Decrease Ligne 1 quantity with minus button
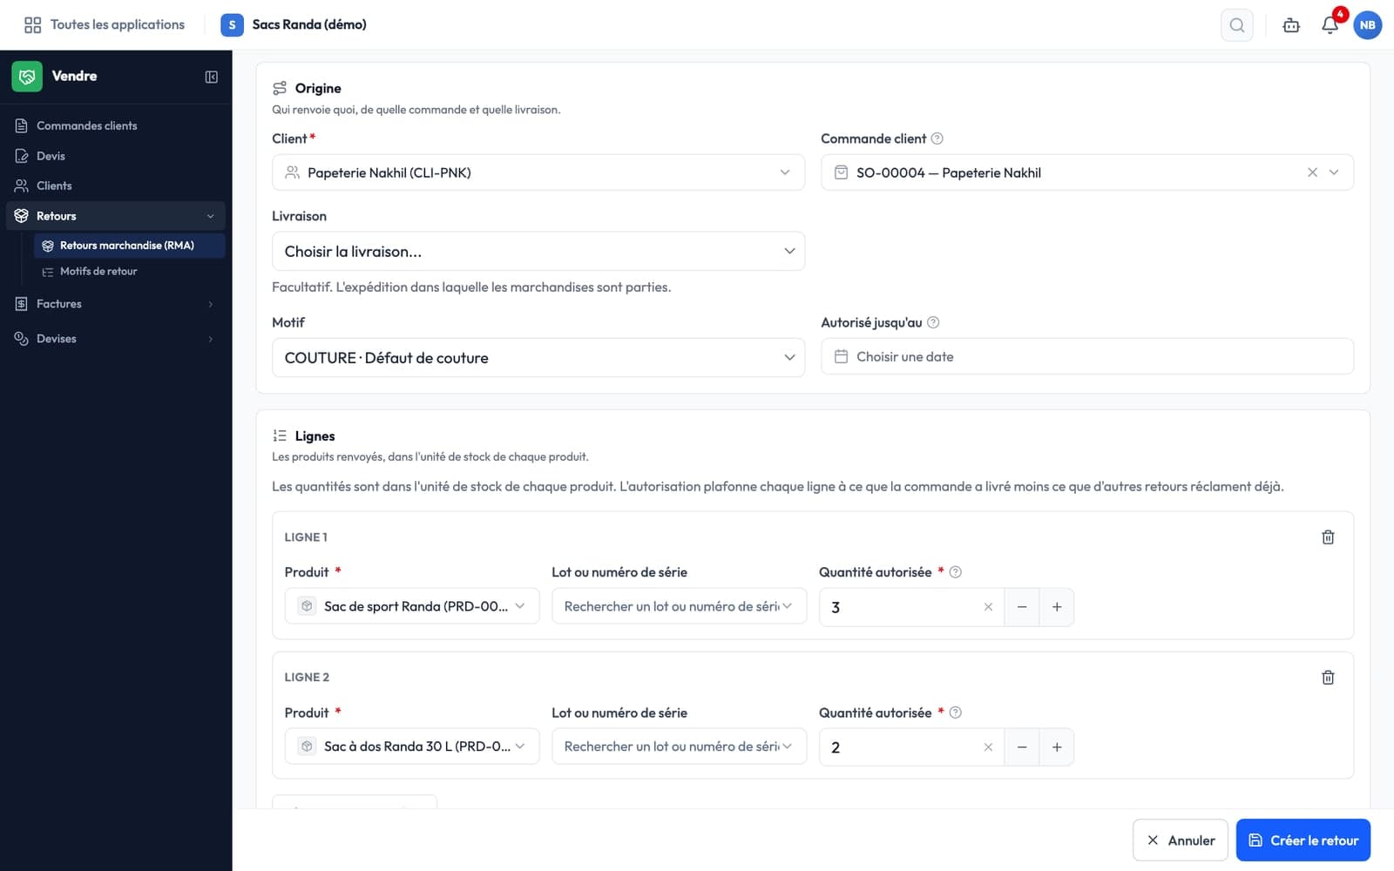 point(1022,607)
